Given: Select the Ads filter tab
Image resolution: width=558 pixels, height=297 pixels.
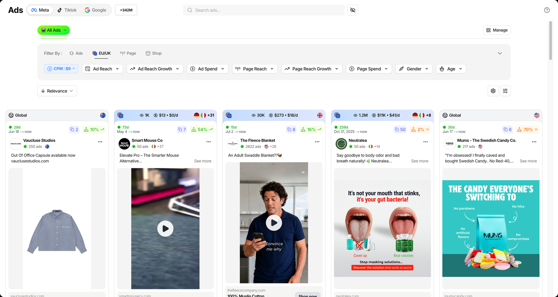Looking at the screenshot, I should pyautogui.click(x=76, y=53).
